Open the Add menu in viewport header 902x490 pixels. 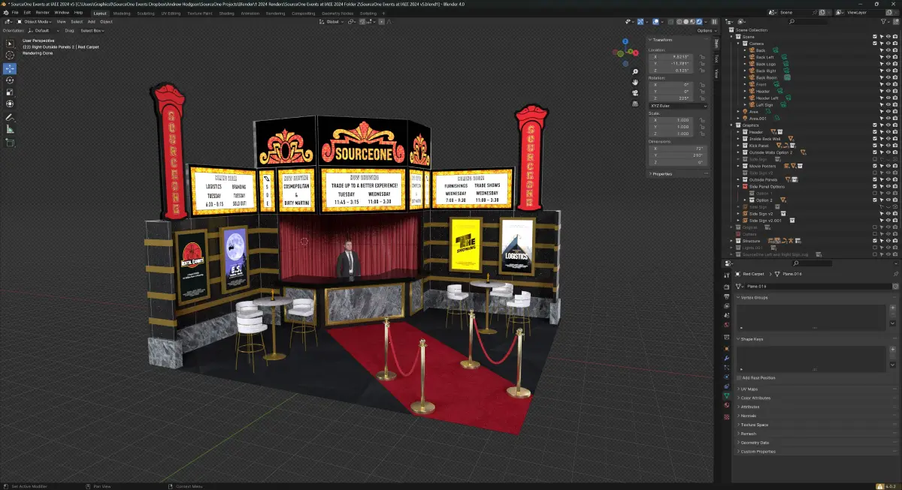click(92, 22)
